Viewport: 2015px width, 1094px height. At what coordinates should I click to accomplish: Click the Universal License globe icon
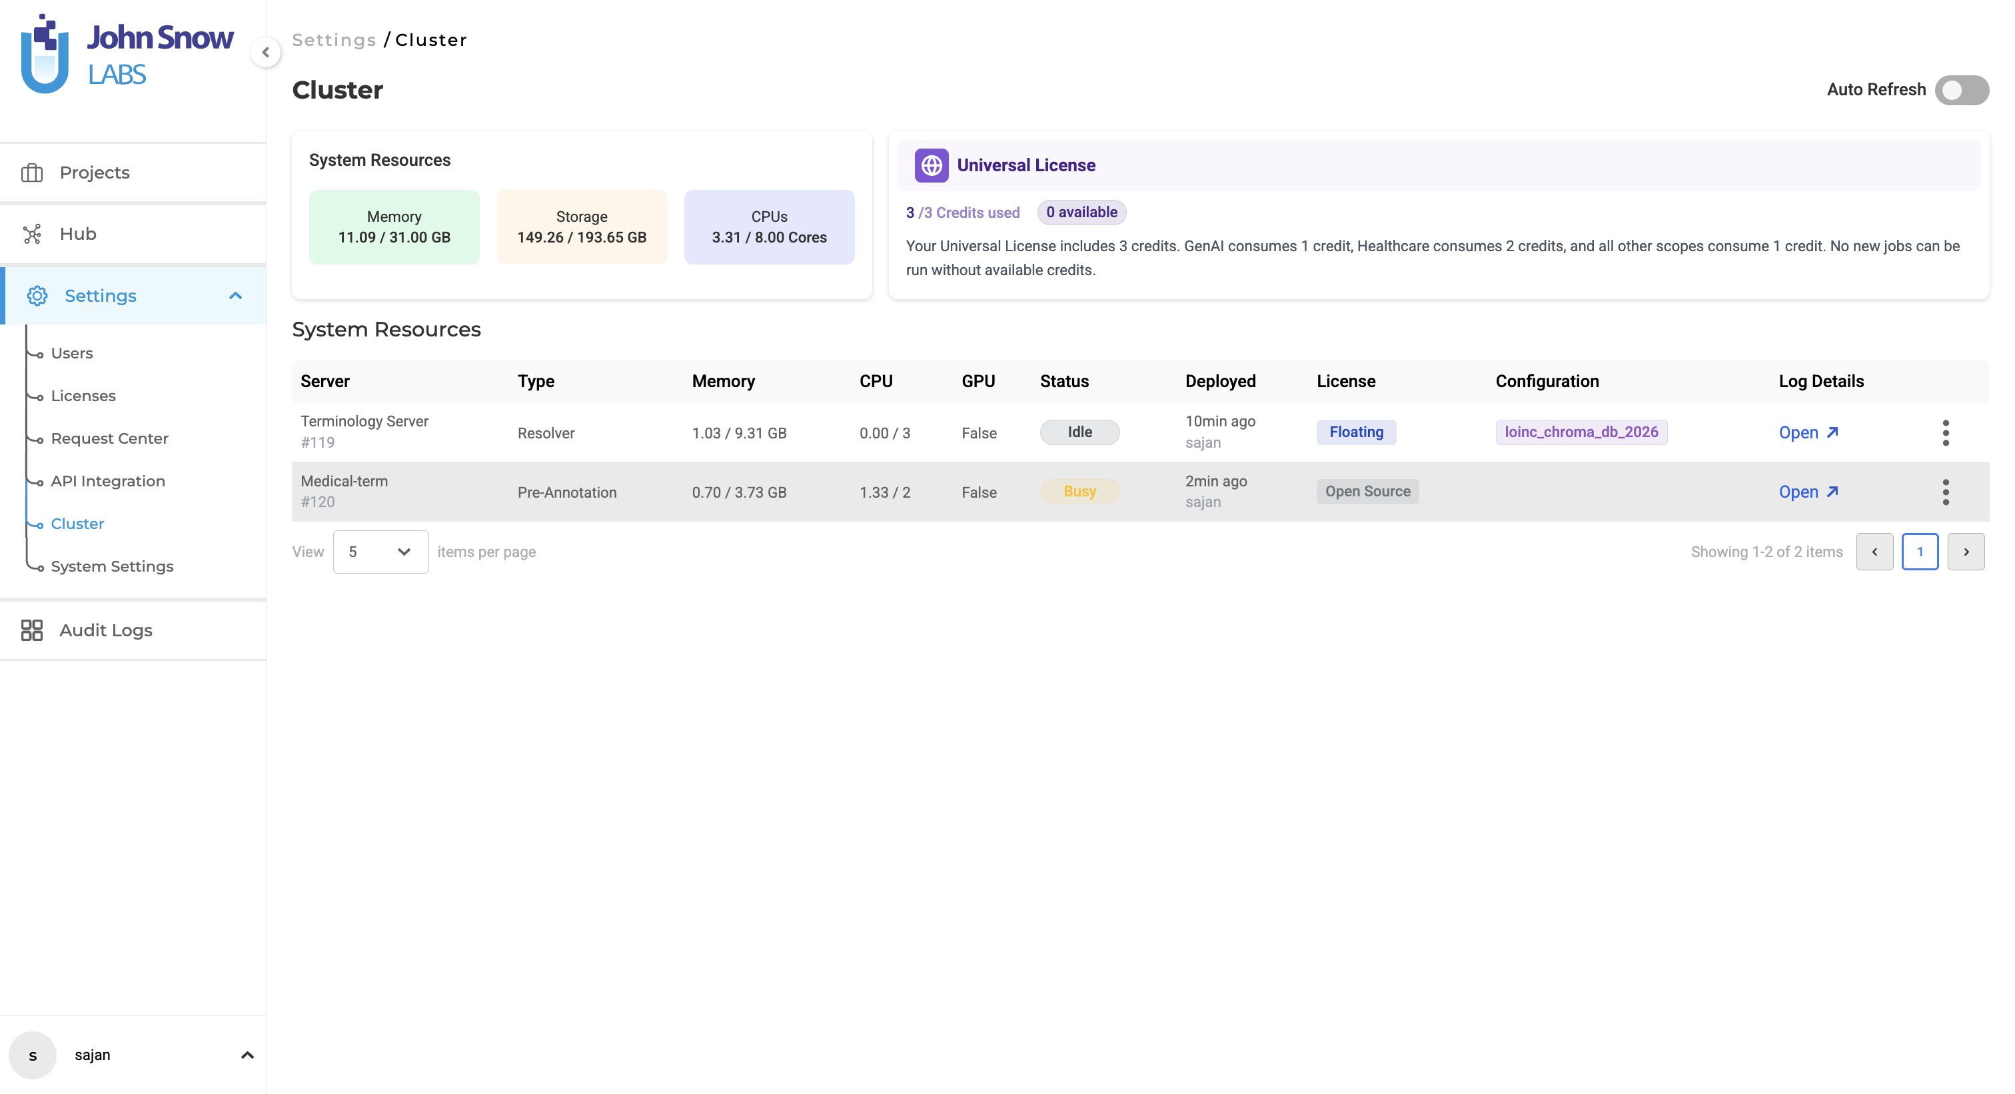(x=931, y=165)
